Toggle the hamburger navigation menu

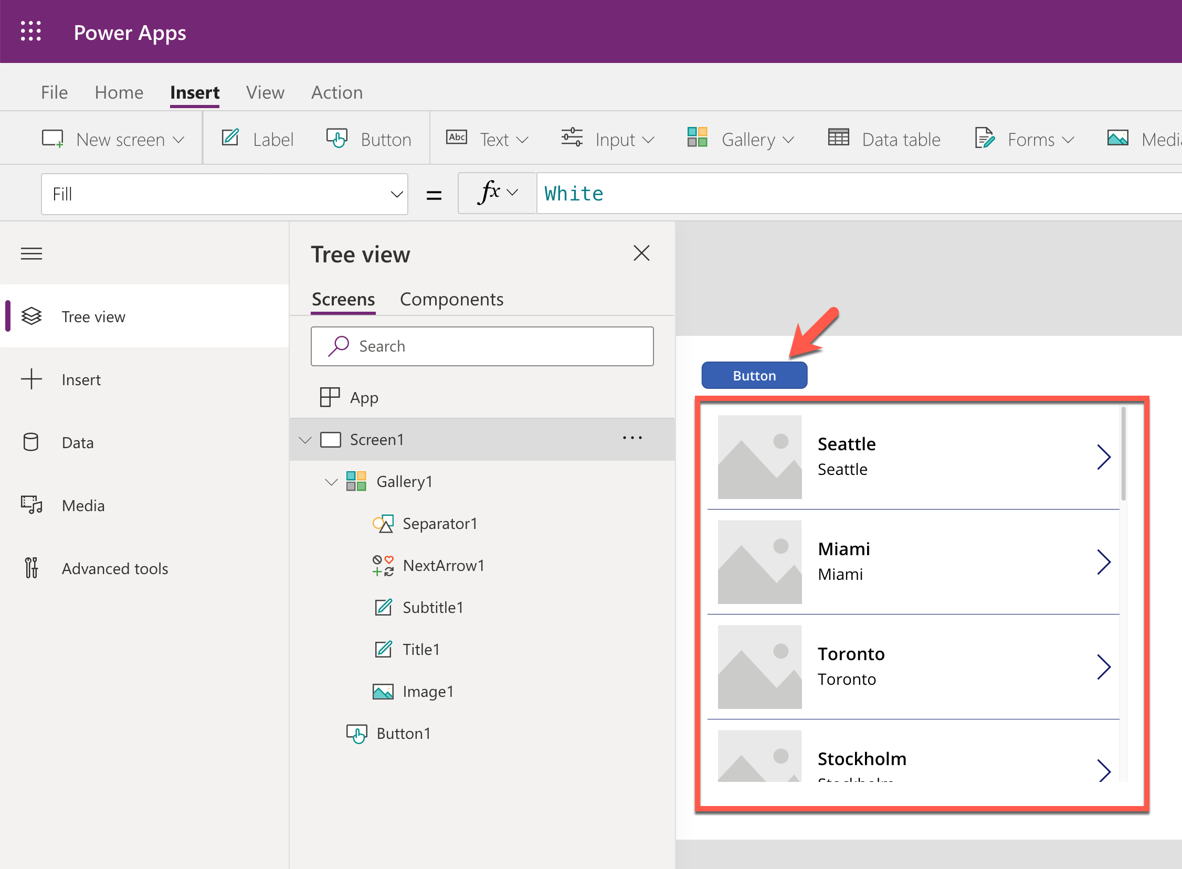tap(31, 253)
